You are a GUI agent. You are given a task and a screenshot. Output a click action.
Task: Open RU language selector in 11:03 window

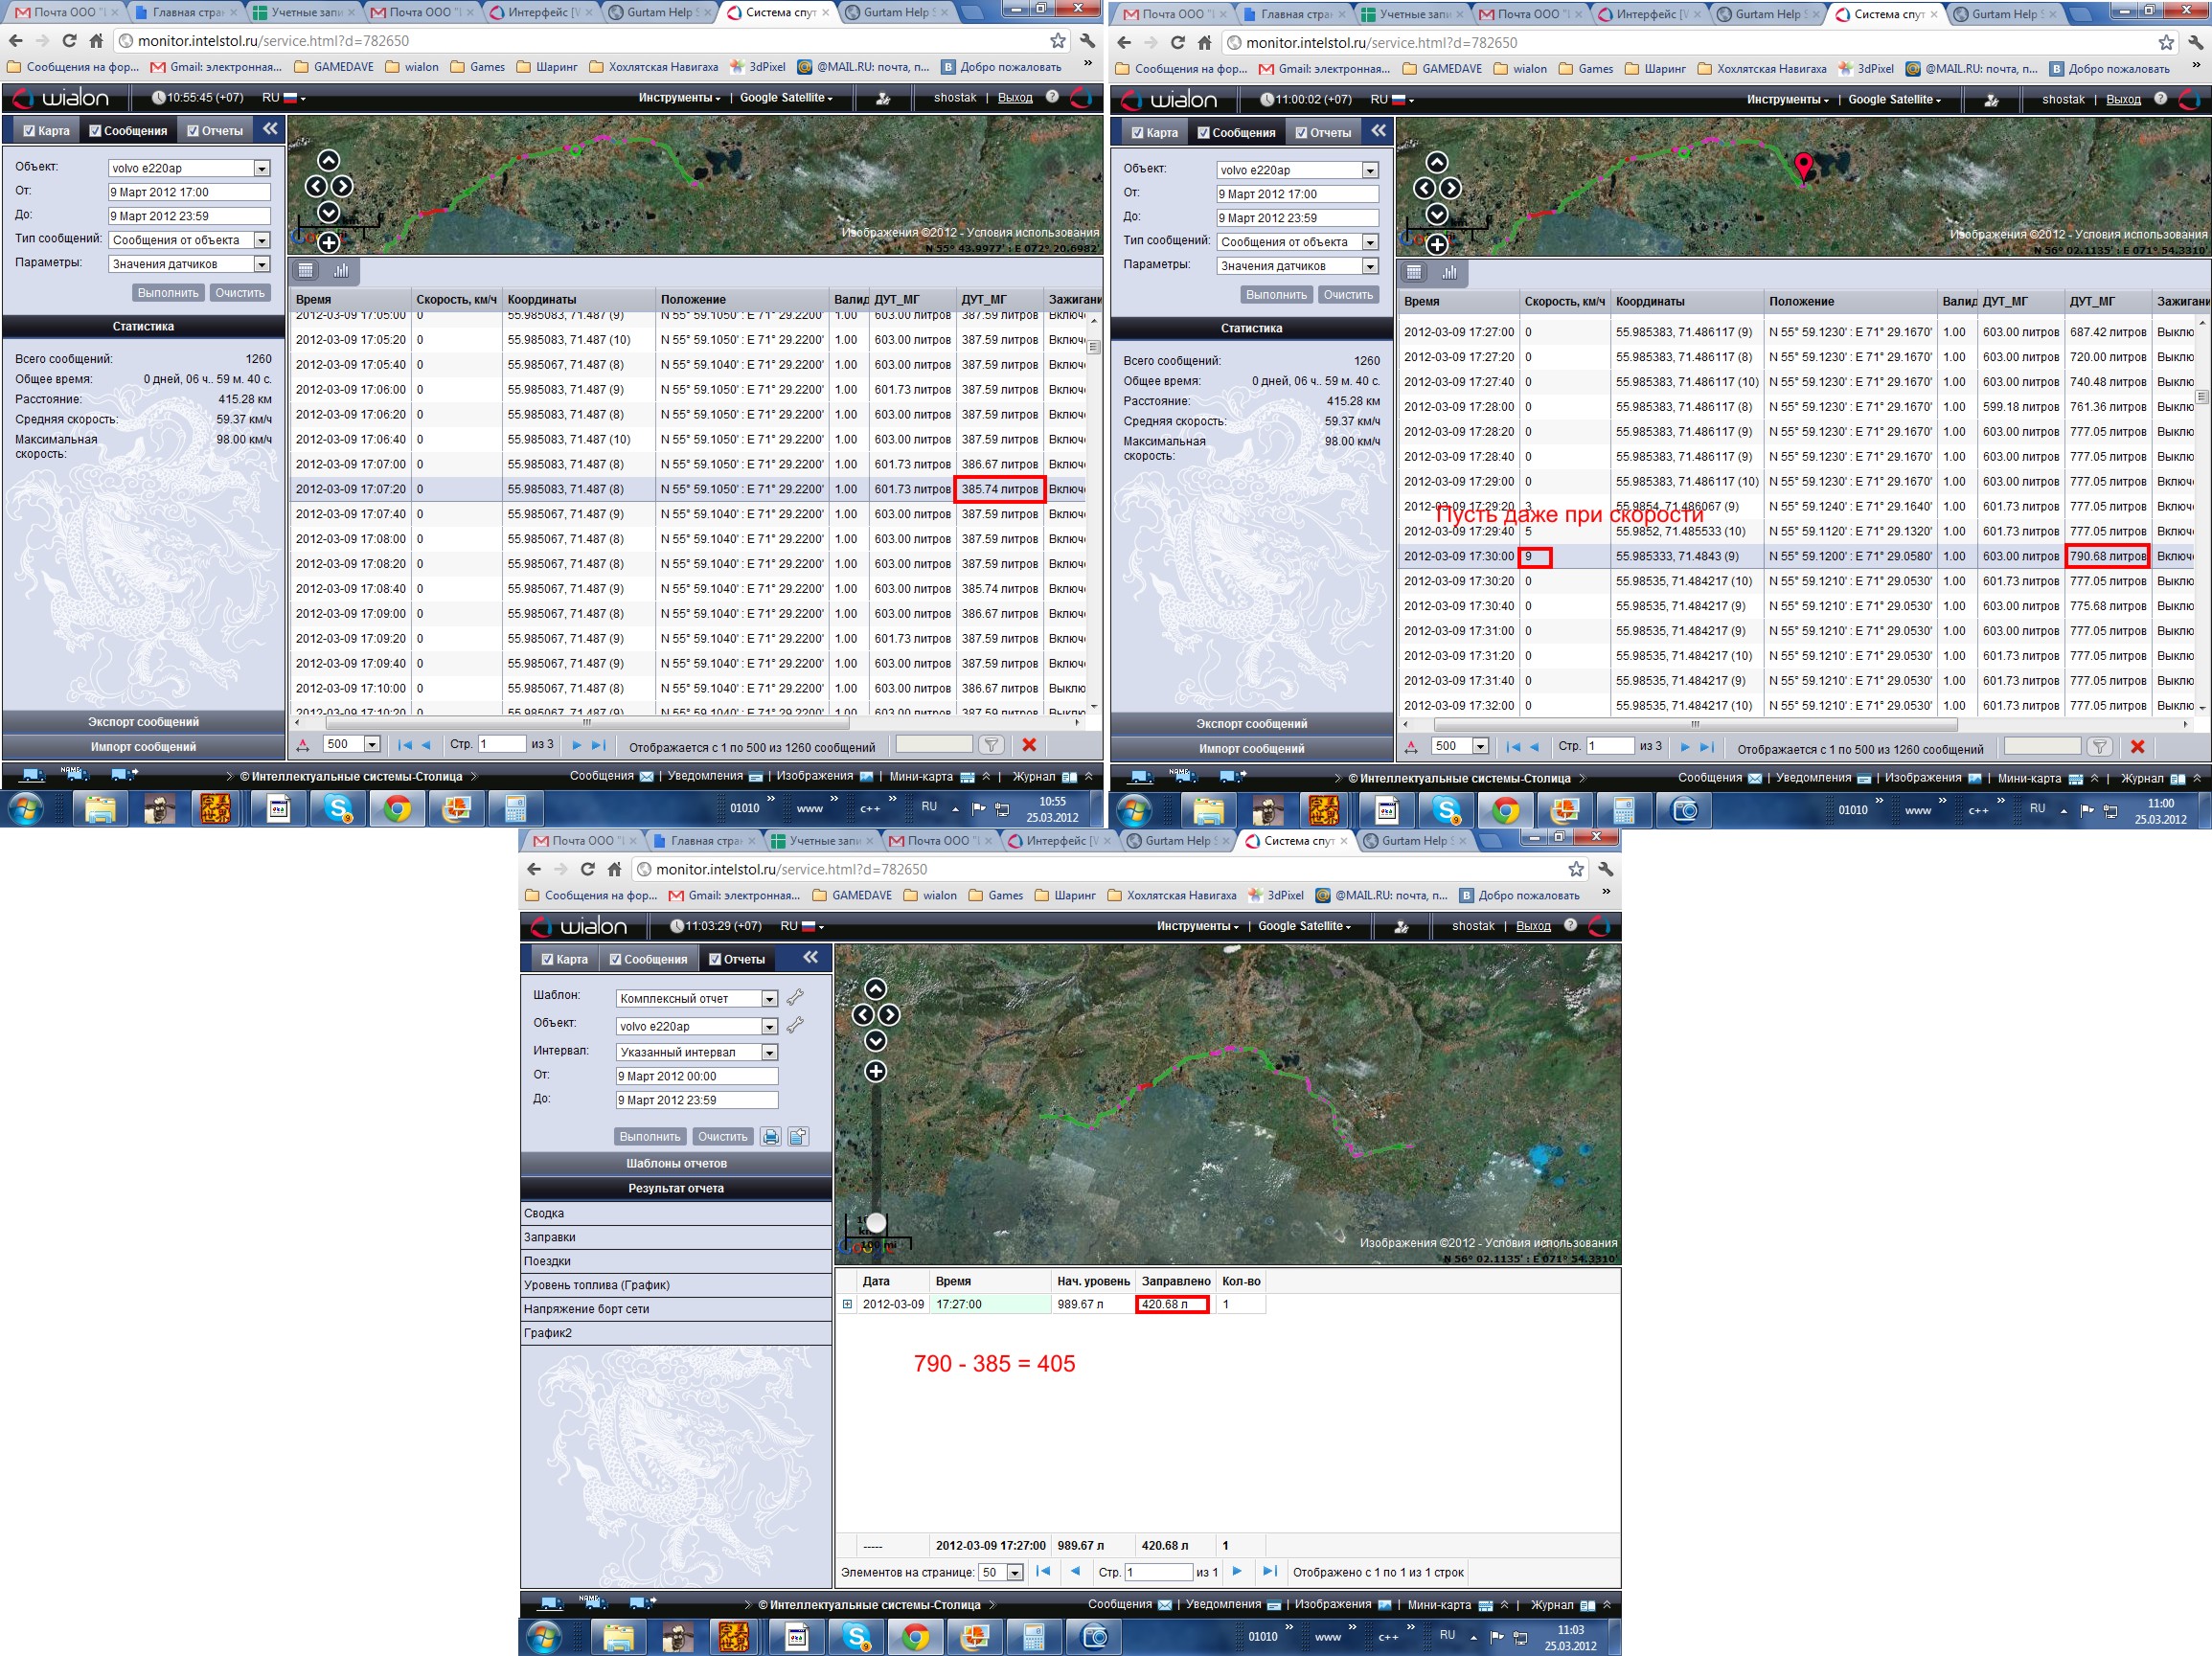[x=802, y=927]
